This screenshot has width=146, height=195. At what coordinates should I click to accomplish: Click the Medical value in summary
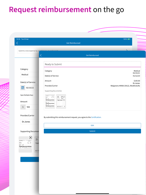[137, 71]
